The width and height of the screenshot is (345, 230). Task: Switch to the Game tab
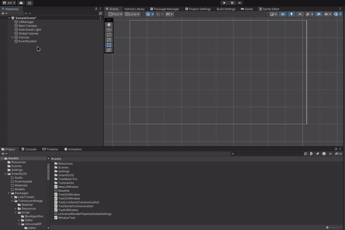(247, 9)
